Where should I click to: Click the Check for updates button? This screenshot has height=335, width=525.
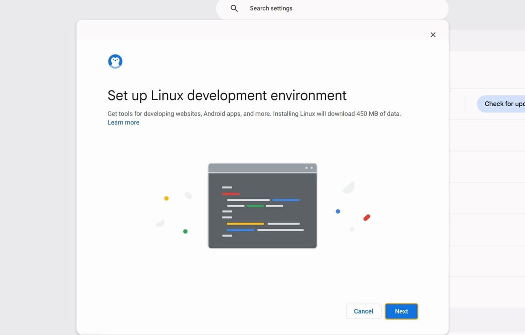[501, 104]
